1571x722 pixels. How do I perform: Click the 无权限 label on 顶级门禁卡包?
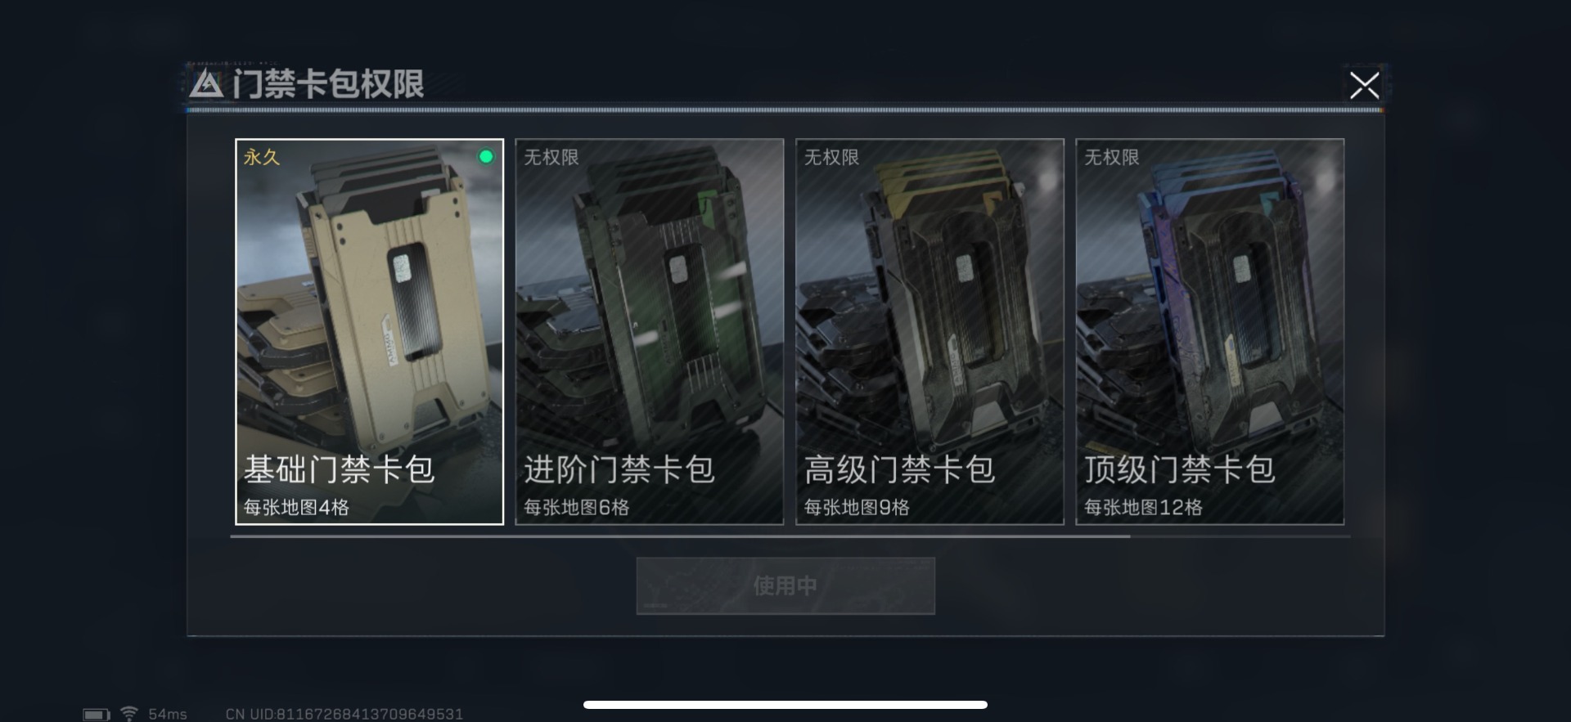pyautogui.click(x=1112, y=157)
